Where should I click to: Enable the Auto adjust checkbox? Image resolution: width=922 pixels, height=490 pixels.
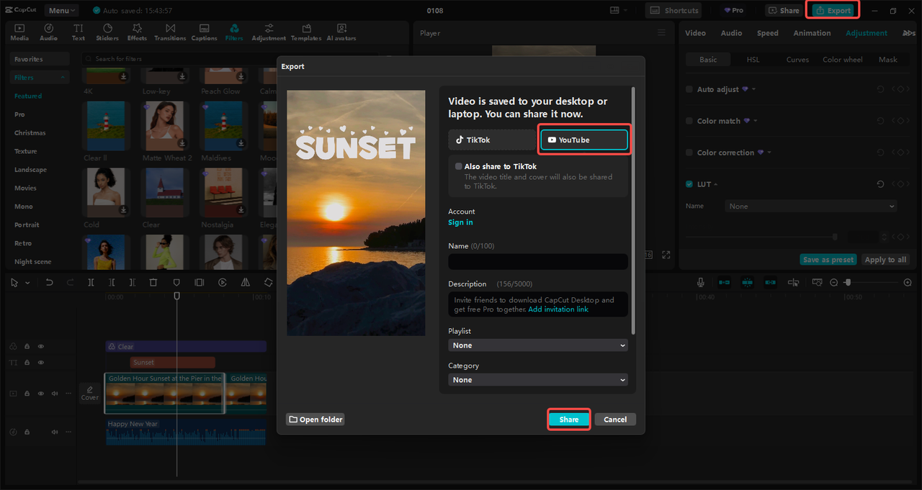click(689, 89)
